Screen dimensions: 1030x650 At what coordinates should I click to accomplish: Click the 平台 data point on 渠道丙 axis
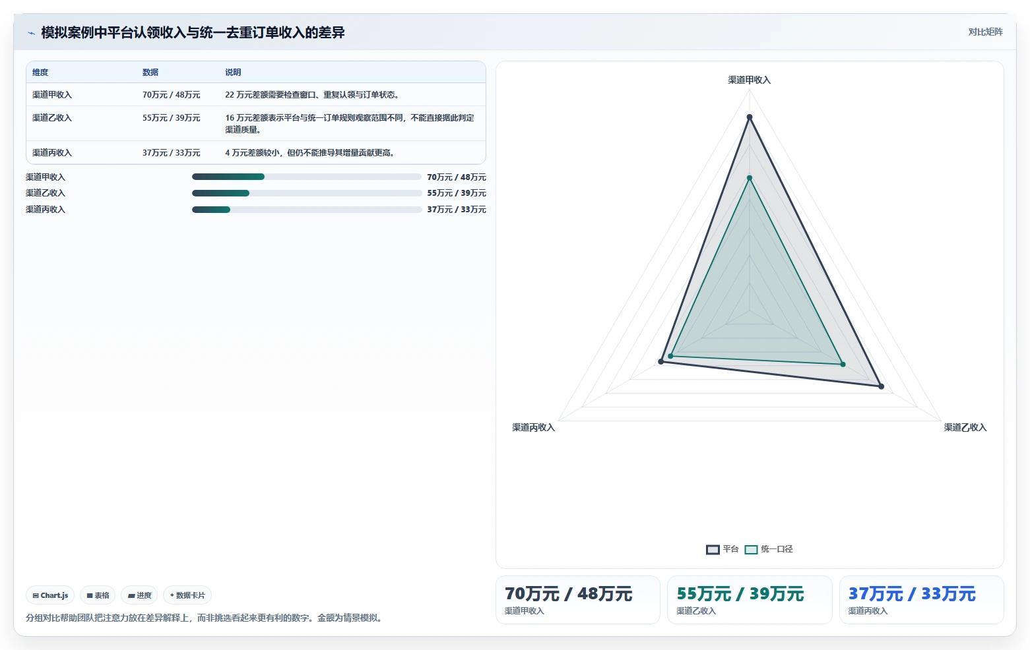[661, 362]
